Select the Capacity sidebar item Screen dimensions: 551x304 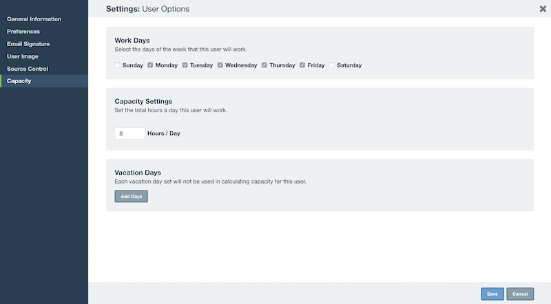pyautogui.click(x=44, y=81)
